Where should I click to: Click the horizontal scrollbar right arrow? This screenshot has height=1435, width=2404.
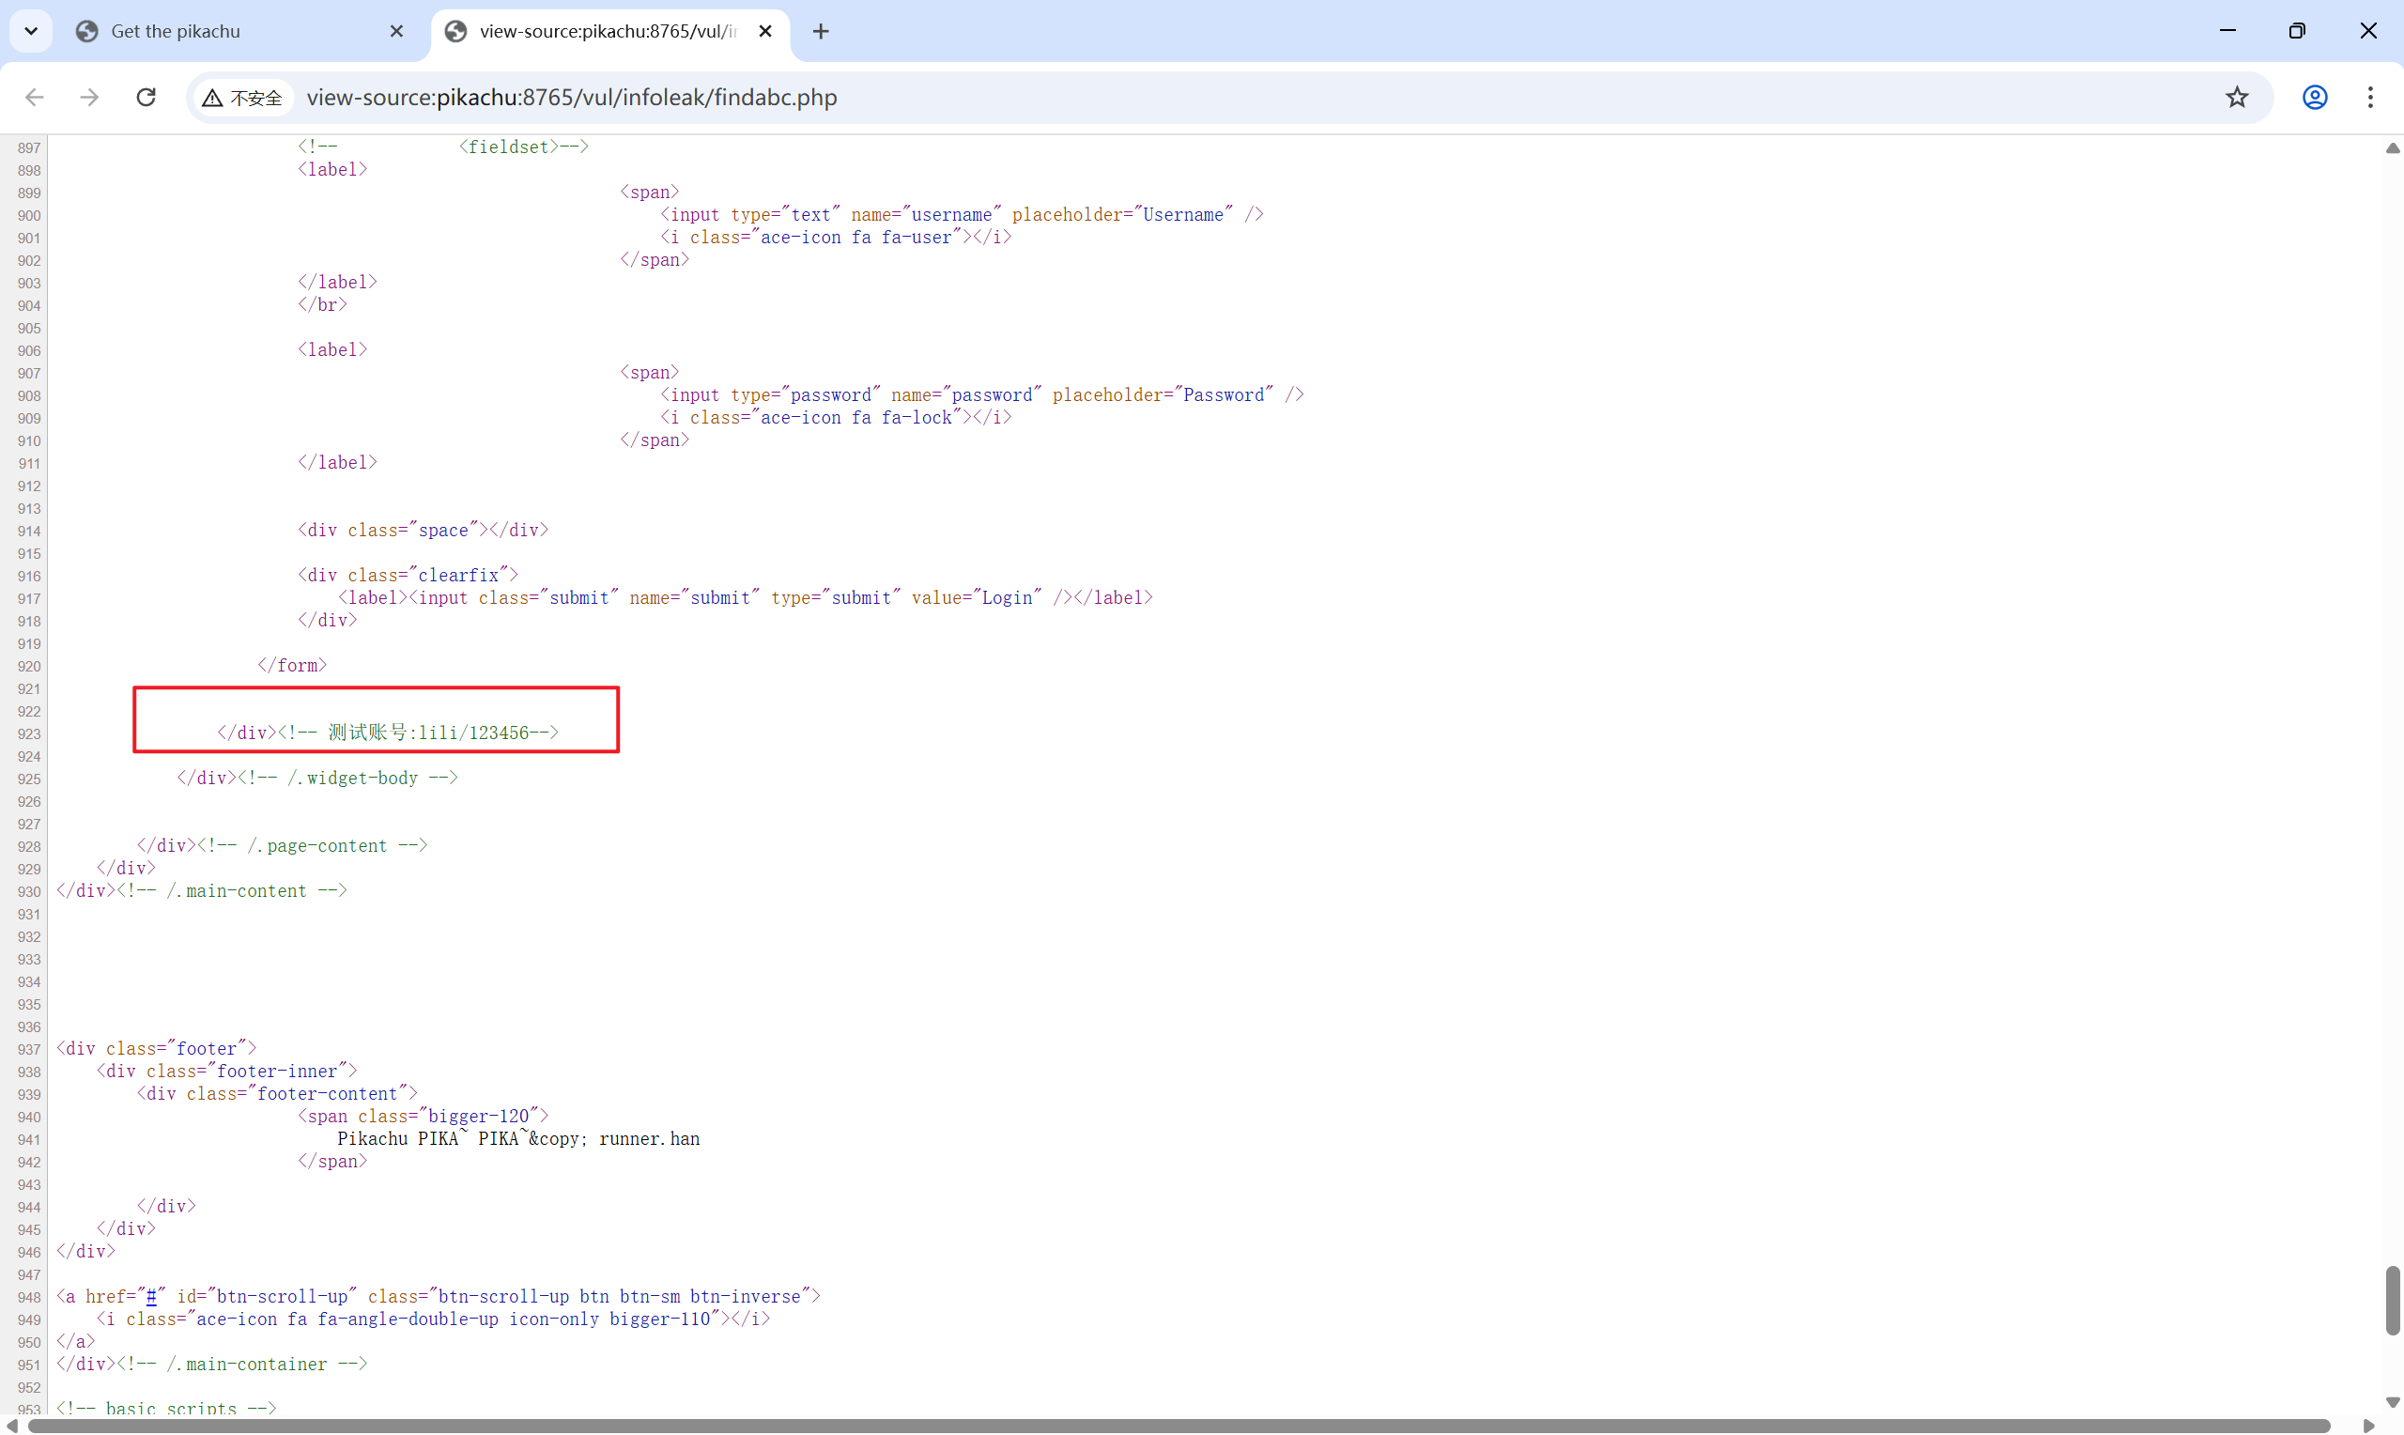pyautogui.click(x=2369, y=1427)
